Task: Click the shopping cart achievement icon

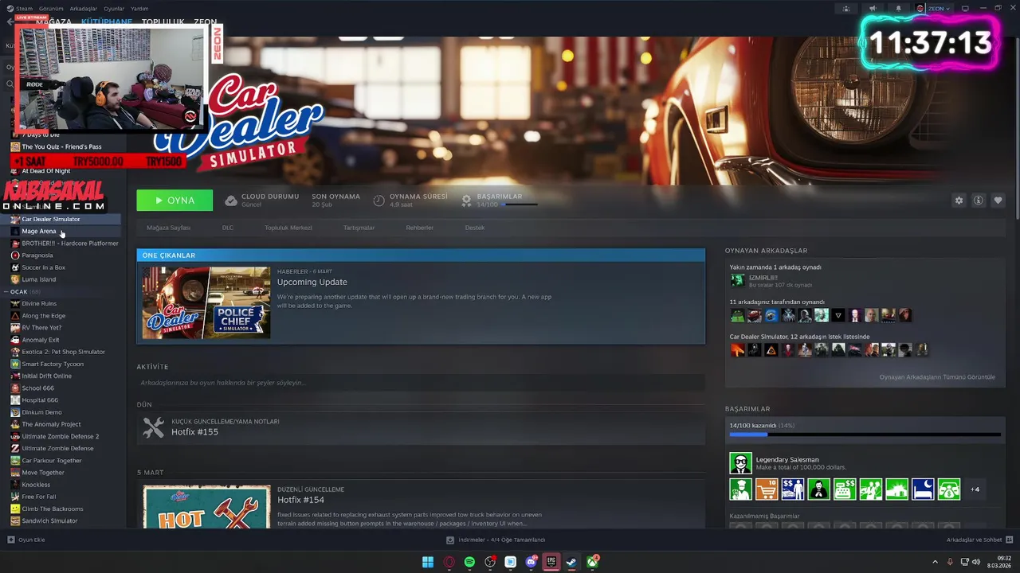Action: (x=767, y=489)
